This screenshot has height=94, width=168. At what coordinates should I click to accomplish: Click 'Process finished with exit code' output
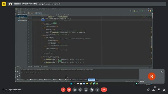31,73
